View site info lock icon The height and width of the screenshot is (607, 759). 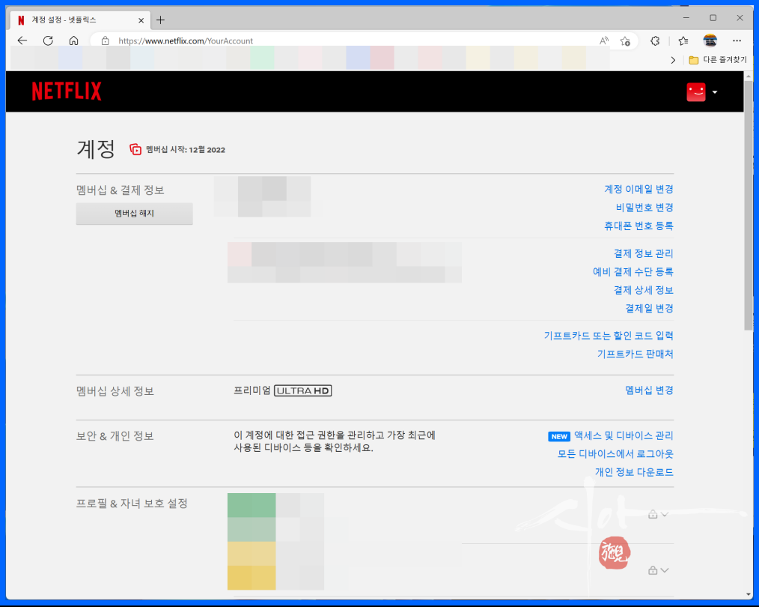tap(105, 41)
